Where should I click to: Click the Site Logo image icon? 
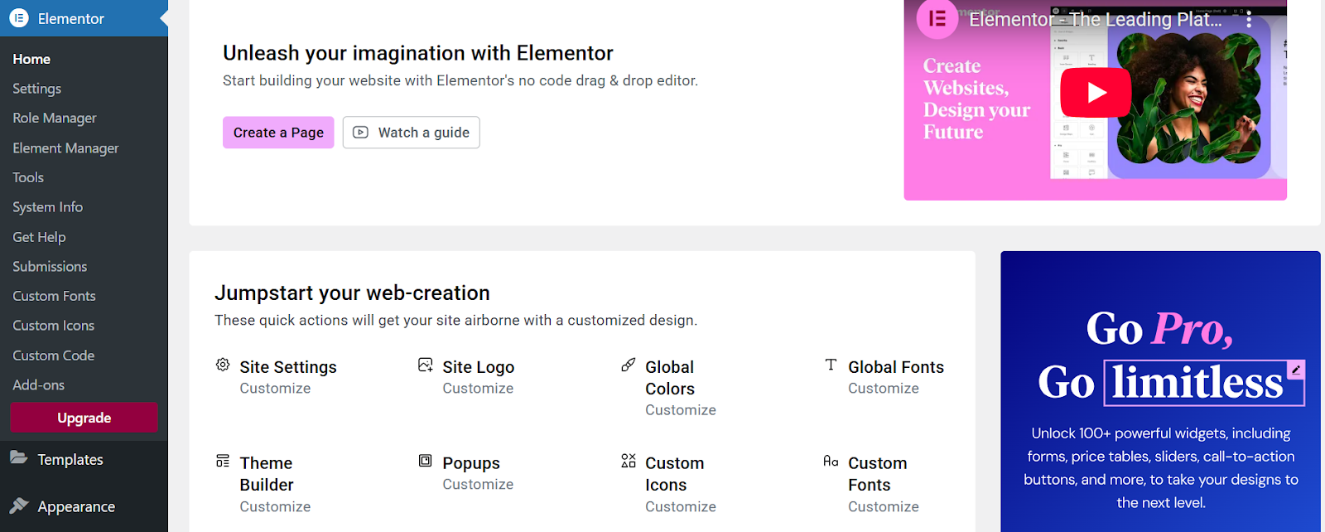tap(426, 365)
